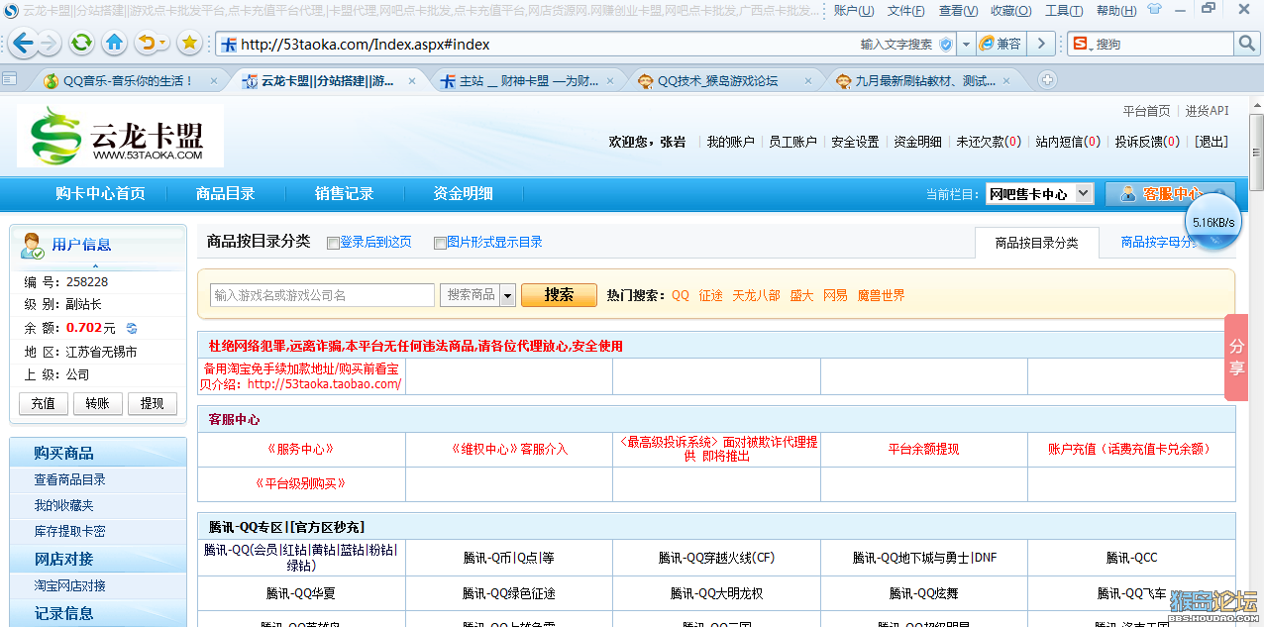Click the 云龙卡盟 site logo
This screenshot has height=627, width=1264.
(x=120, y=137)
